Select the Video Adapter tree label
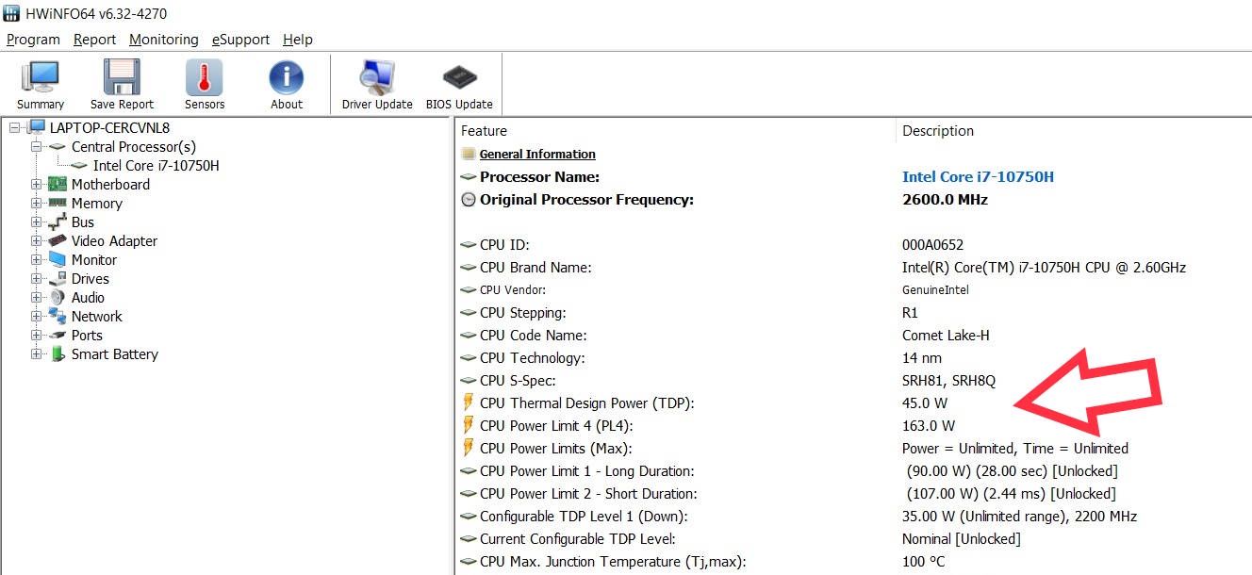Viewport: 1252px width, 575px height. pyautogui.click(x=115, y=240)
